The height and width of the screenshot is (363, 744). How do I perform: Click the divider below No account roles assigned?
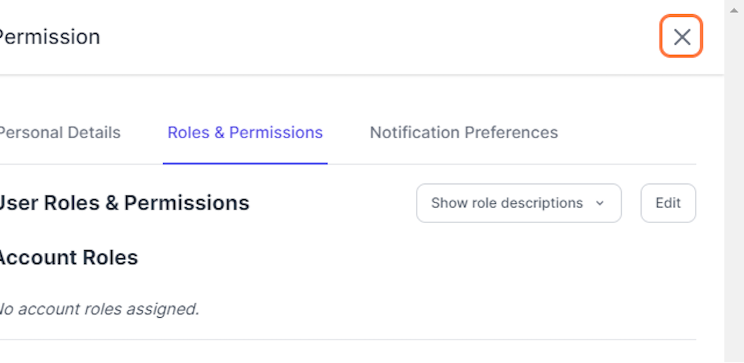tap(347, 339)
